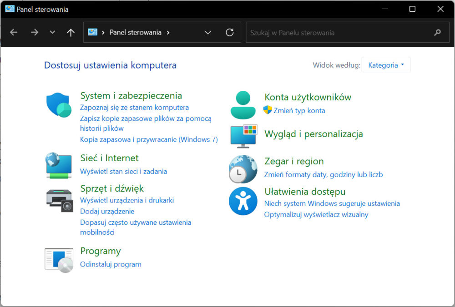Open the Kategoria view dropdown
455x307 pixels.
coord(386,65)
